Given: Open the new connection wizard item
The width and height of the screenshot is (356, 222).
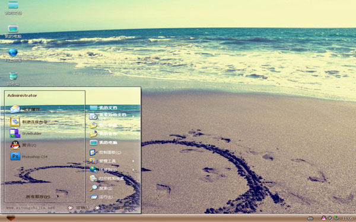Looking at the screenshot, I should [28, 122].
